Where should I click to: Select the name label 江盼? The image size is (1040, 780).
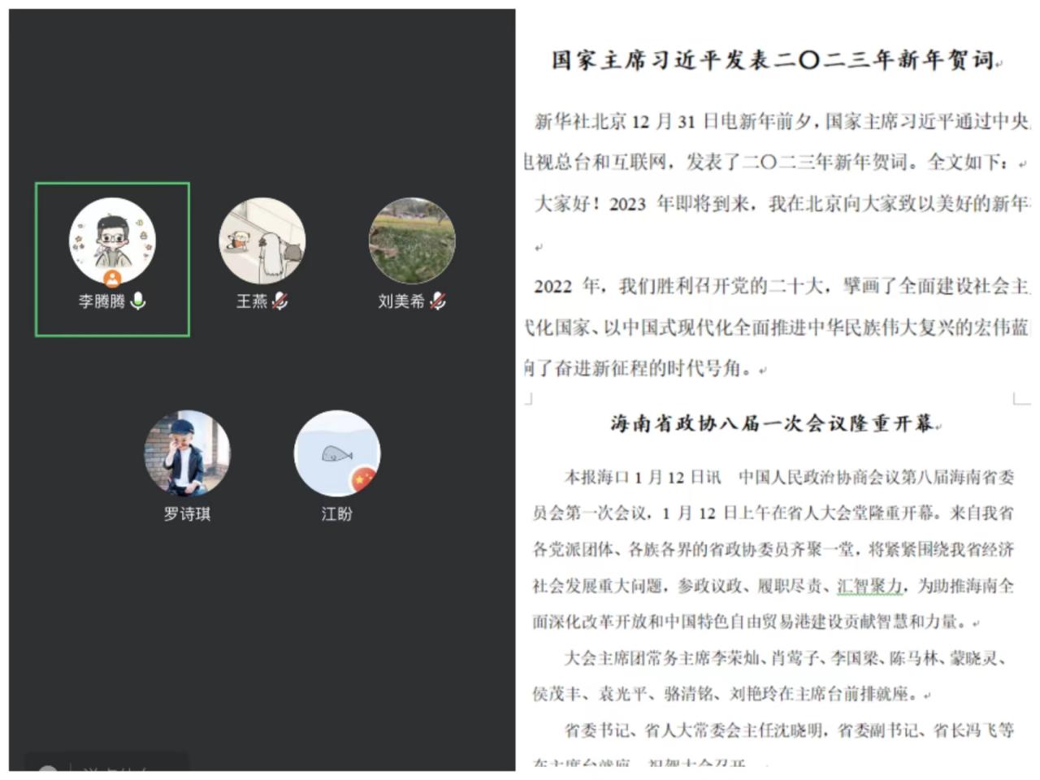[336, 513]
